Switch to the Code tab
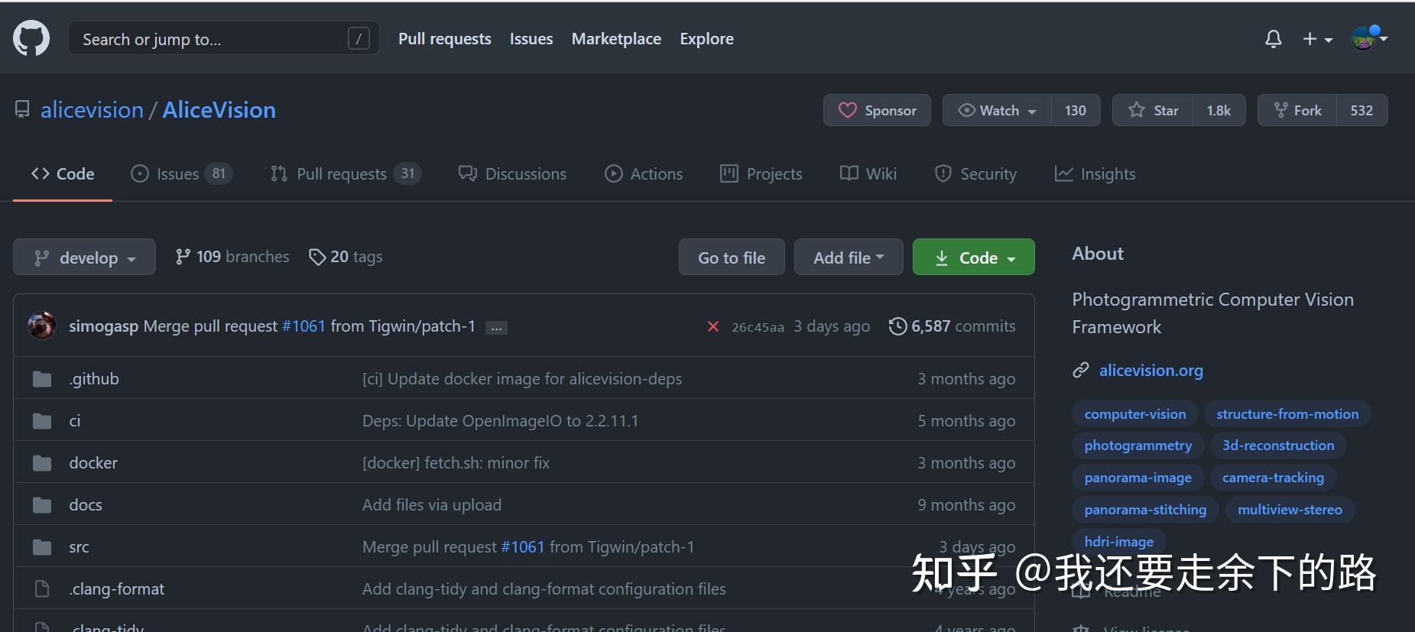 (63, 173)
